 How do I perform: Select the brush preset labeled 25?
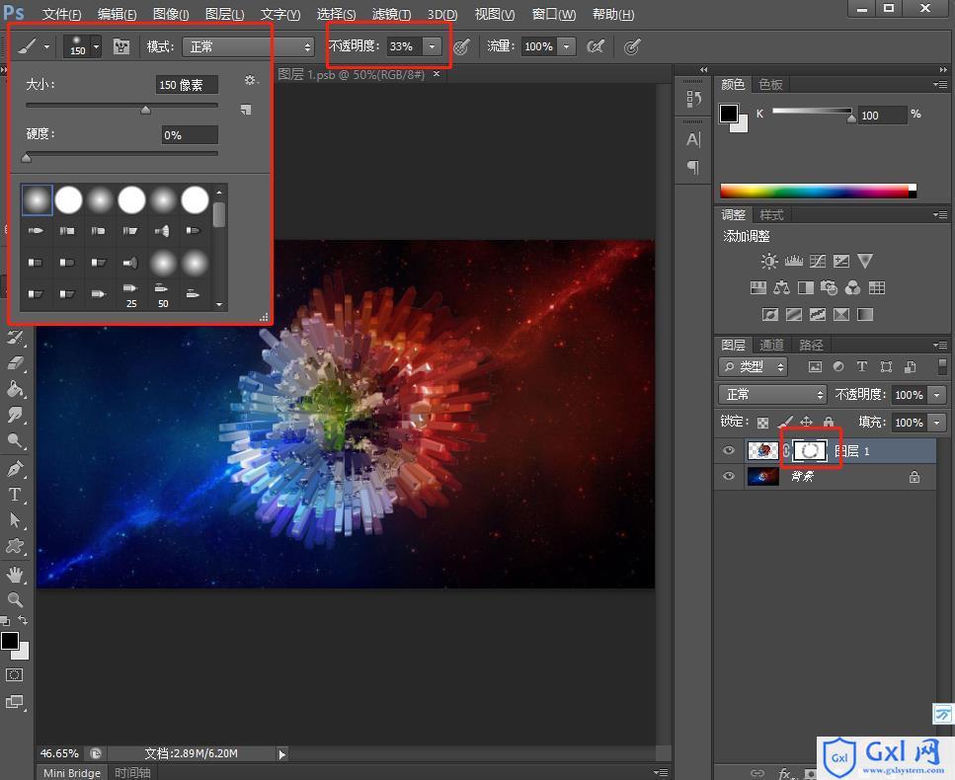pos(131,294)
